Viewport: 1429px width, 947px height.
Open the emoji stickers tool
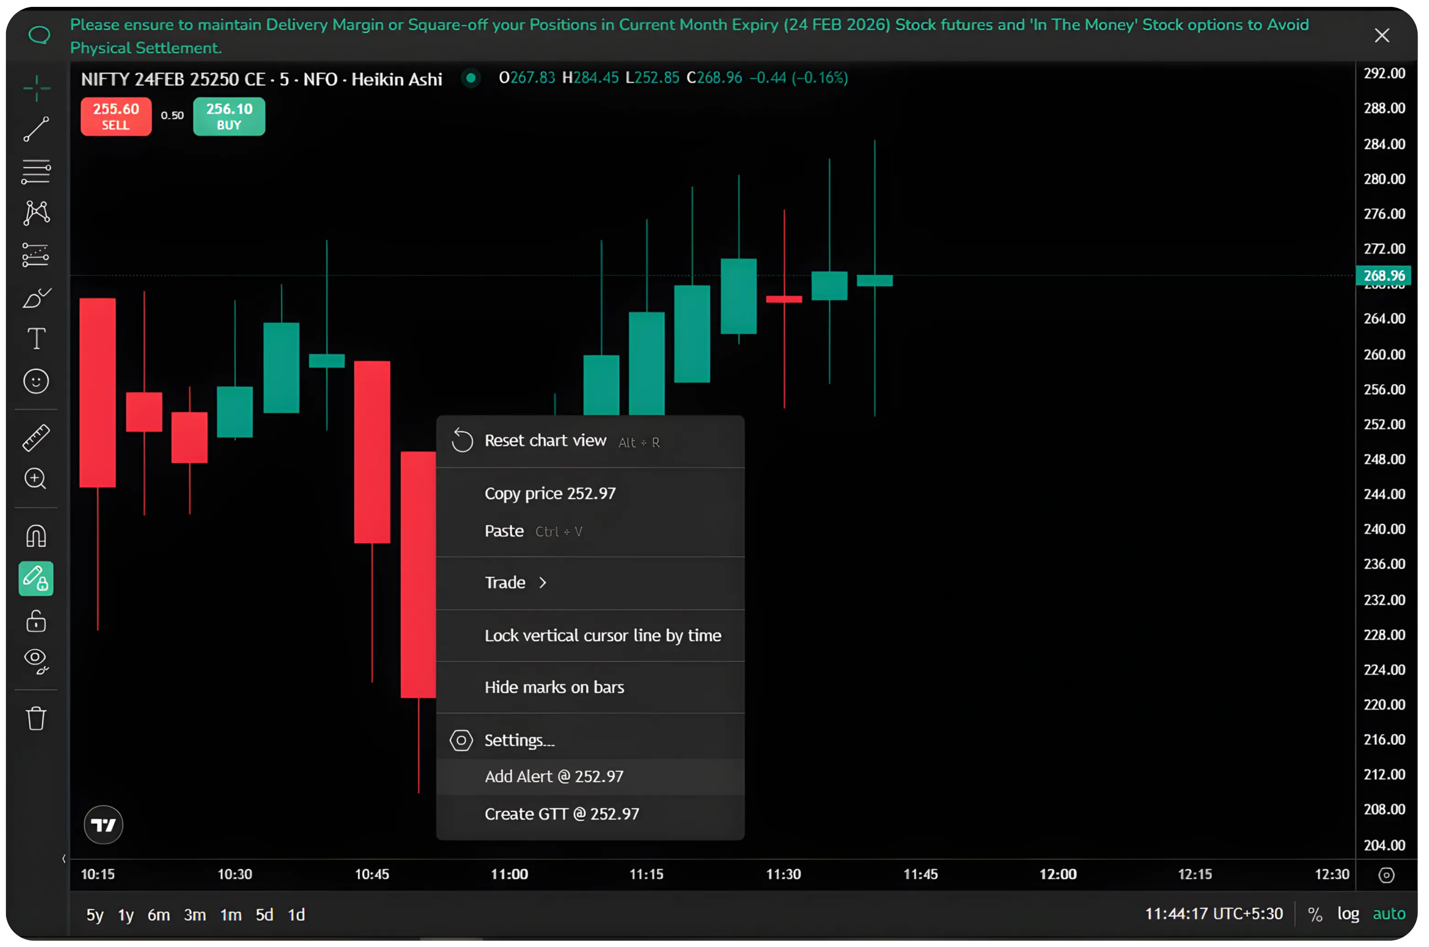point(36,381)
